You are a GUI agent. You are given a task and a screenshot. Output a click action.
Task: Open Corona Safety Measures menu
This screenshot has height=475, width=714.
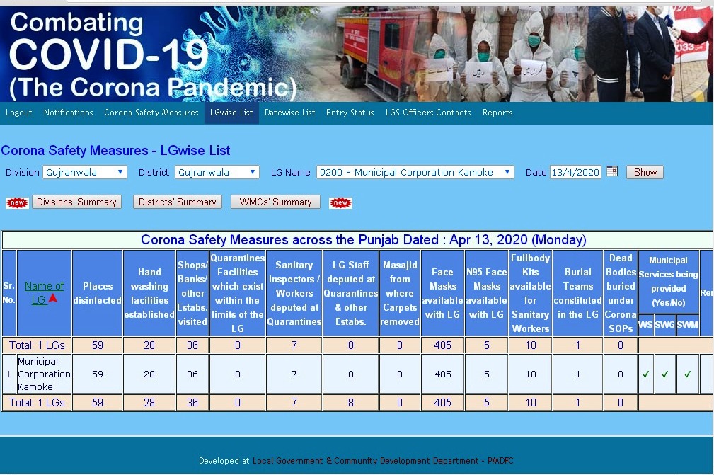151,113
